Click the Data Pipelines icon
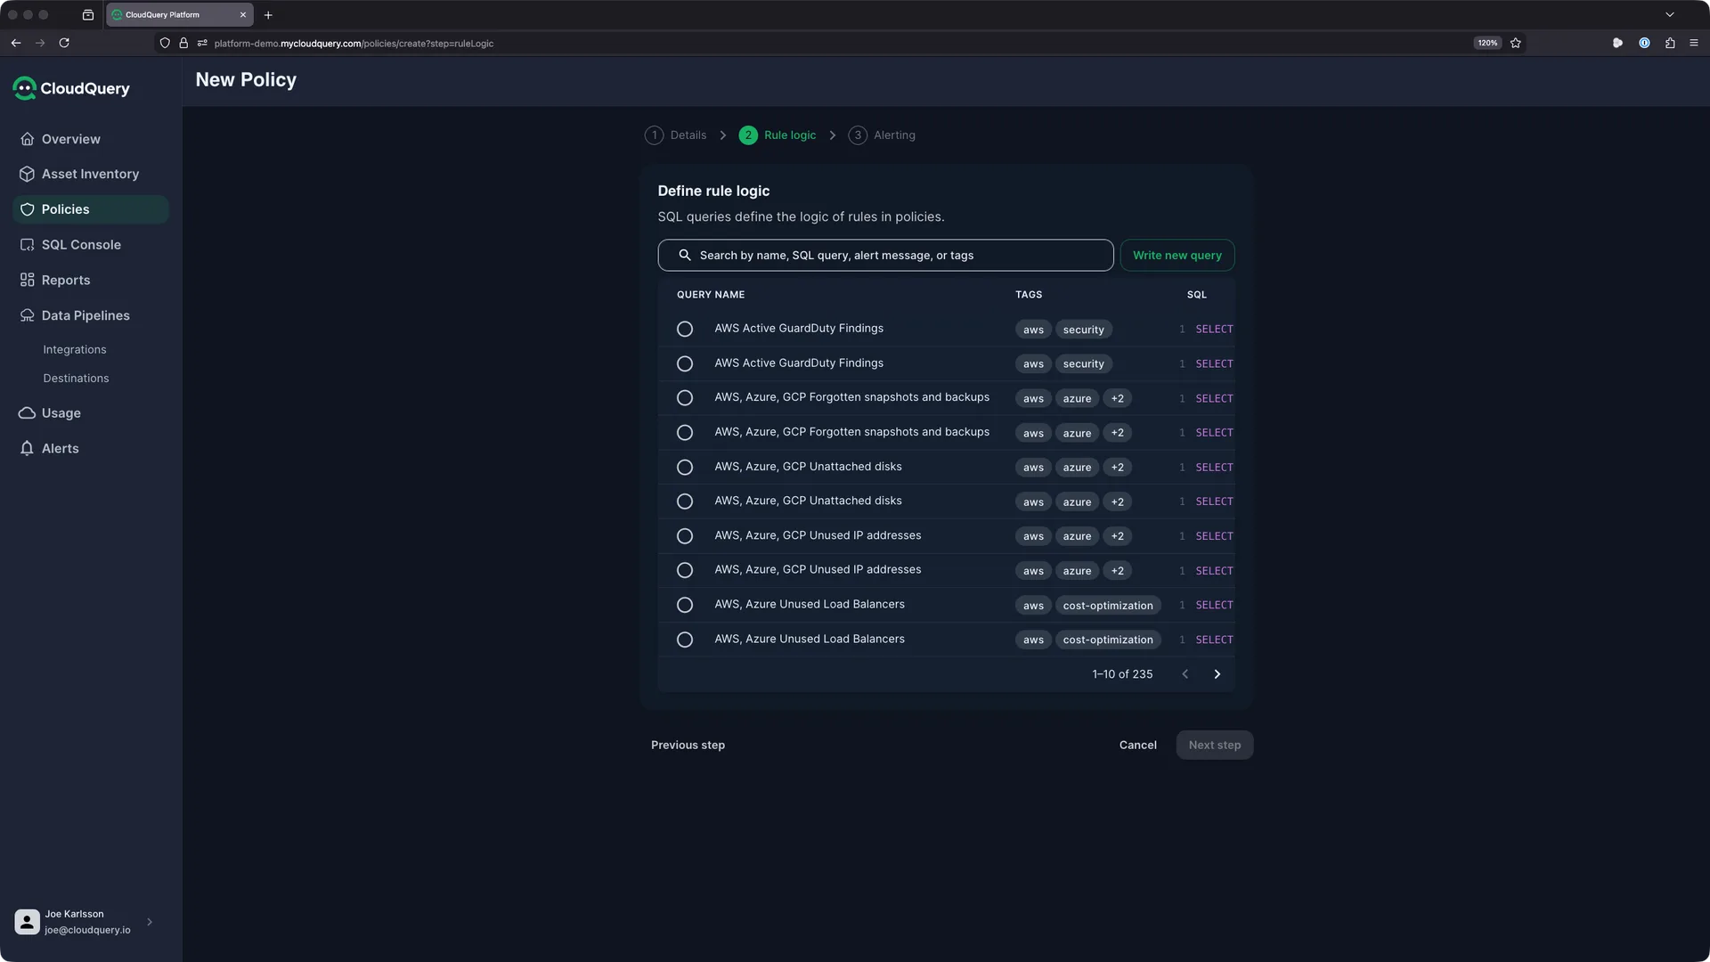Image resolution: width=1710 pixels, height=962 pixels. click(28, 315)
